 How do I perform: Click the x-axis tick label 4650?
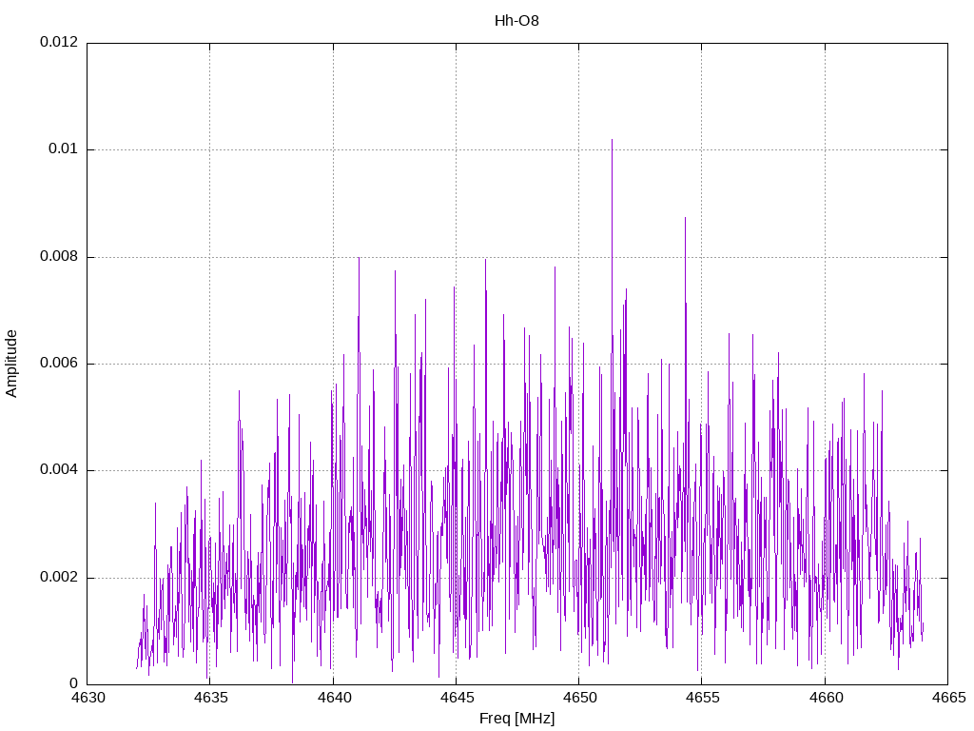point(579,698)
